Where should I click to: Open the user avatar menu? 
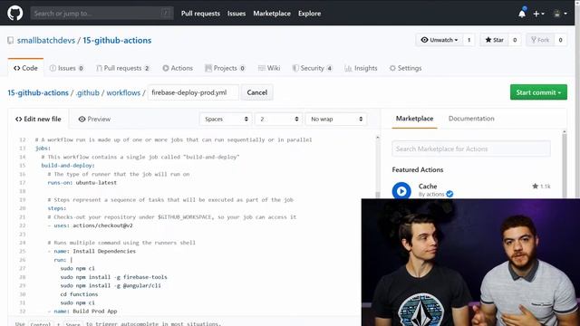[560, 14]
